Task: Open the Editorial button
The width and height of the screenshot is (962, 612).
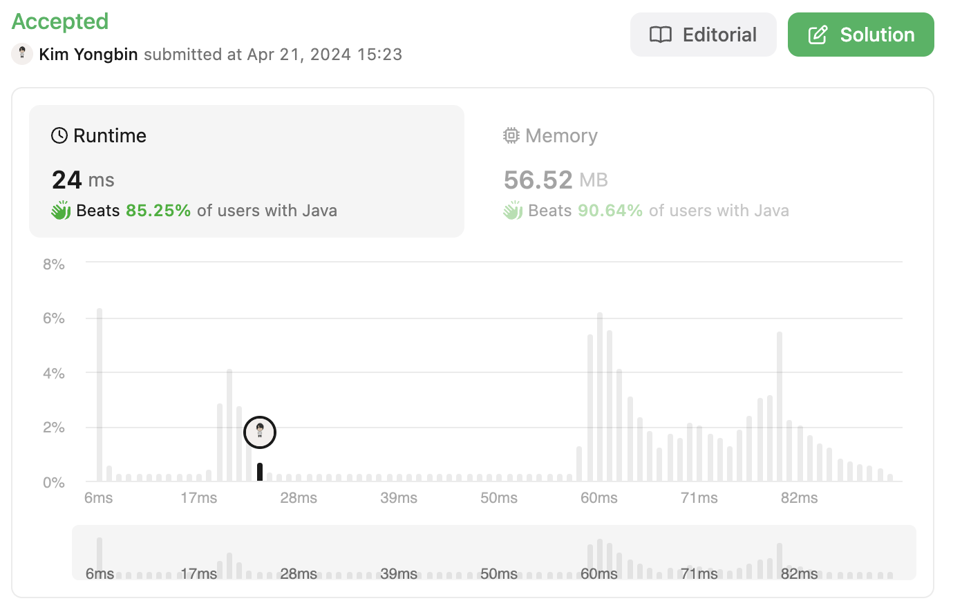Action: pos(703,35)
